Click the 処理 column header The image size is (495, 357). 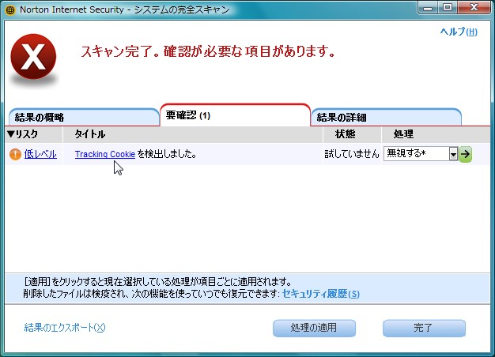click(436, 134)
